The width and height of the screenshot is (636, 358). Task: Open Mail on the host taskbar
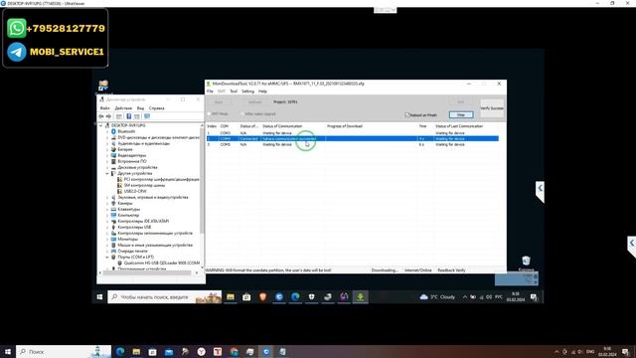169,351
